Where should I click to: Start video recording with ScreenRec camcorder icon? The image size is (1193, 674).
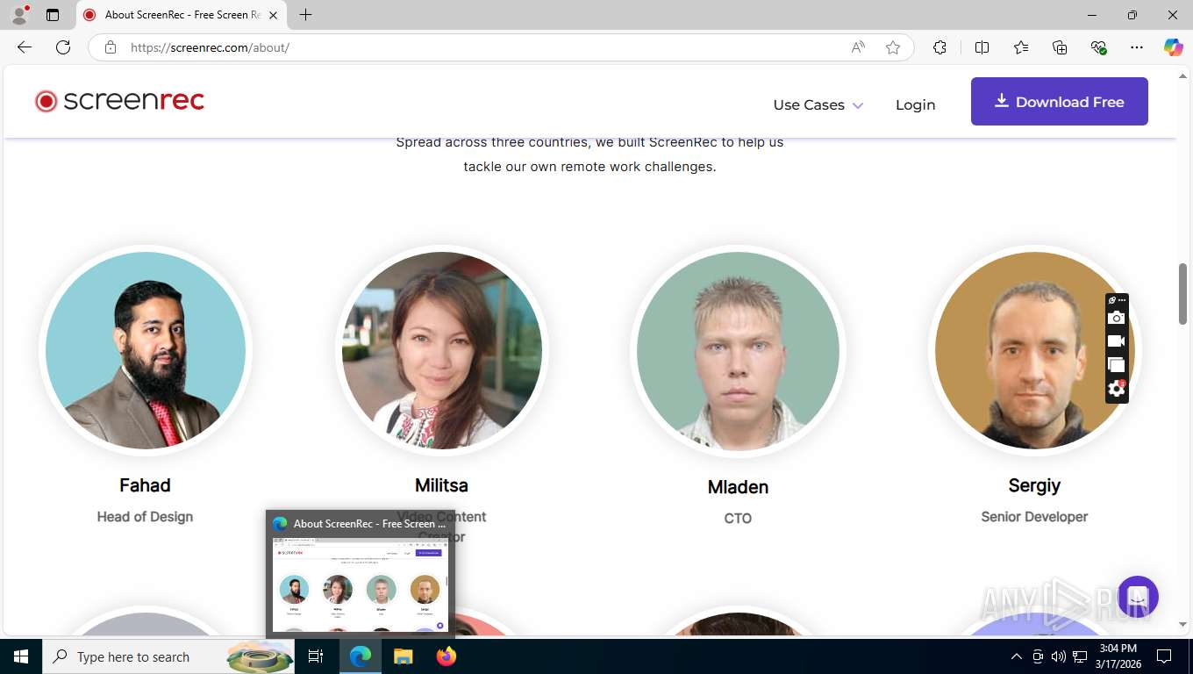(1116, 341)
